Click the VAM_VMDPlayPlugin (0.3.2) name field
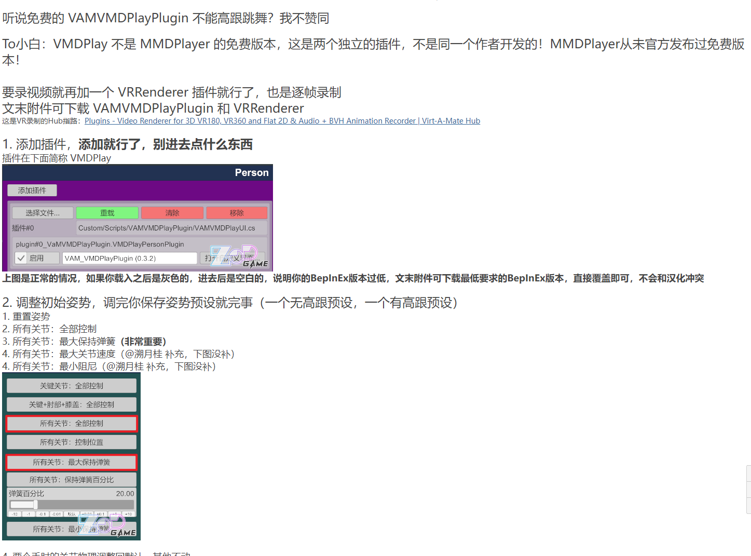The image size is (751, 556). [130, 258]
